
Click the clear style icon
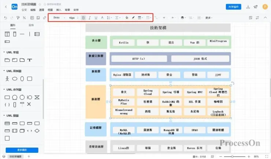tap(24, 18)
